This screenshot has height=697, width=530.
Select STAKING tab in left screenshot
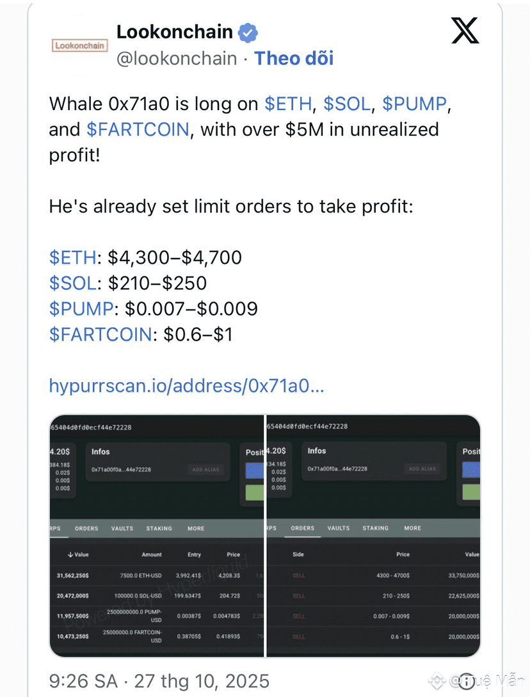pyautogui.click(x=159, y=529)
